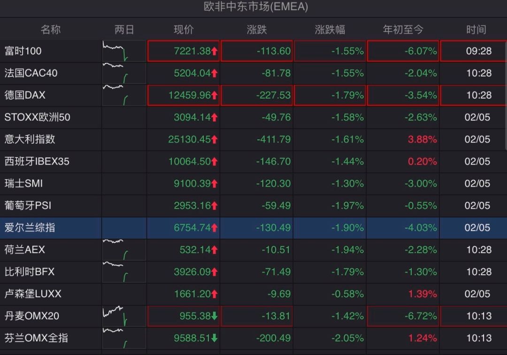507x355 pixels.
Task: Click the red up arrow beside 7221.38
Action: tap(215, 51)
